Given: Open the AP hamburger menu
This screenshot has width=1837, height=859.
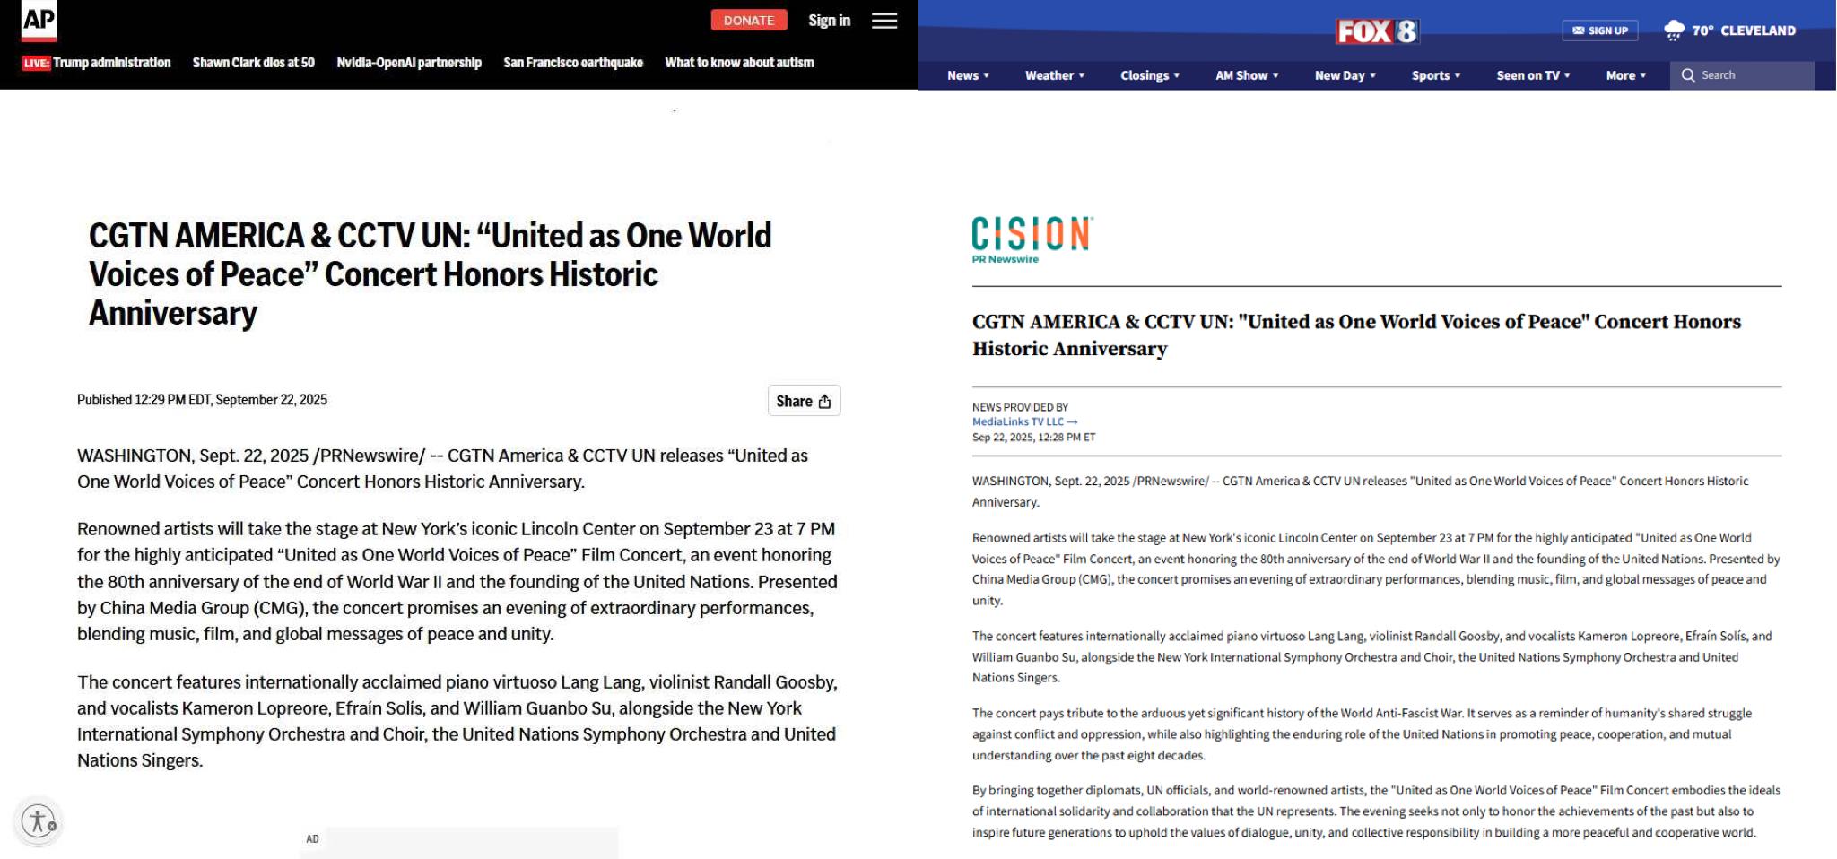Looking at the screenshot, I should [884, 21].
